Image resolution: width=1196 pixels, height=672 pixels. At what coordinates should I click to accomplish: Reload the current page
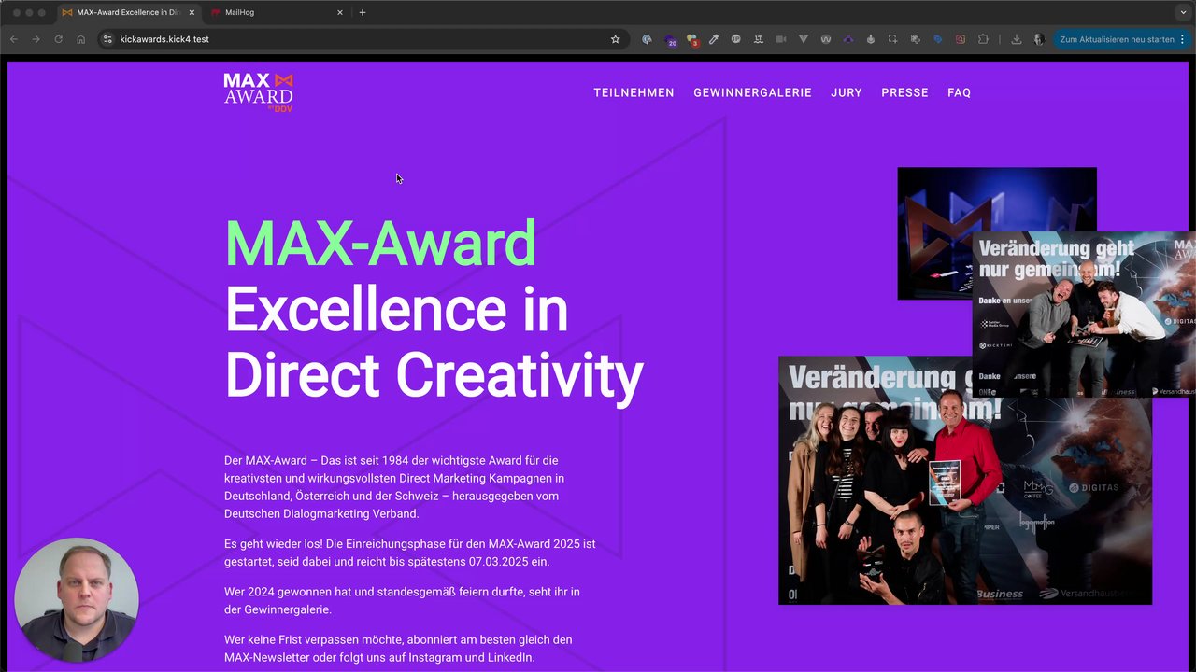point(58,39)
